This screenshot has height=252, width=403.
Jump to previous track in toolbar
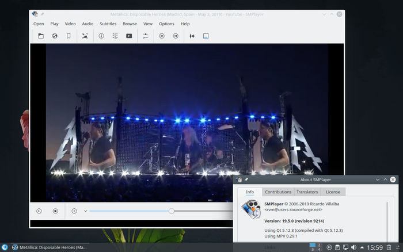click(x=162, y=36)
